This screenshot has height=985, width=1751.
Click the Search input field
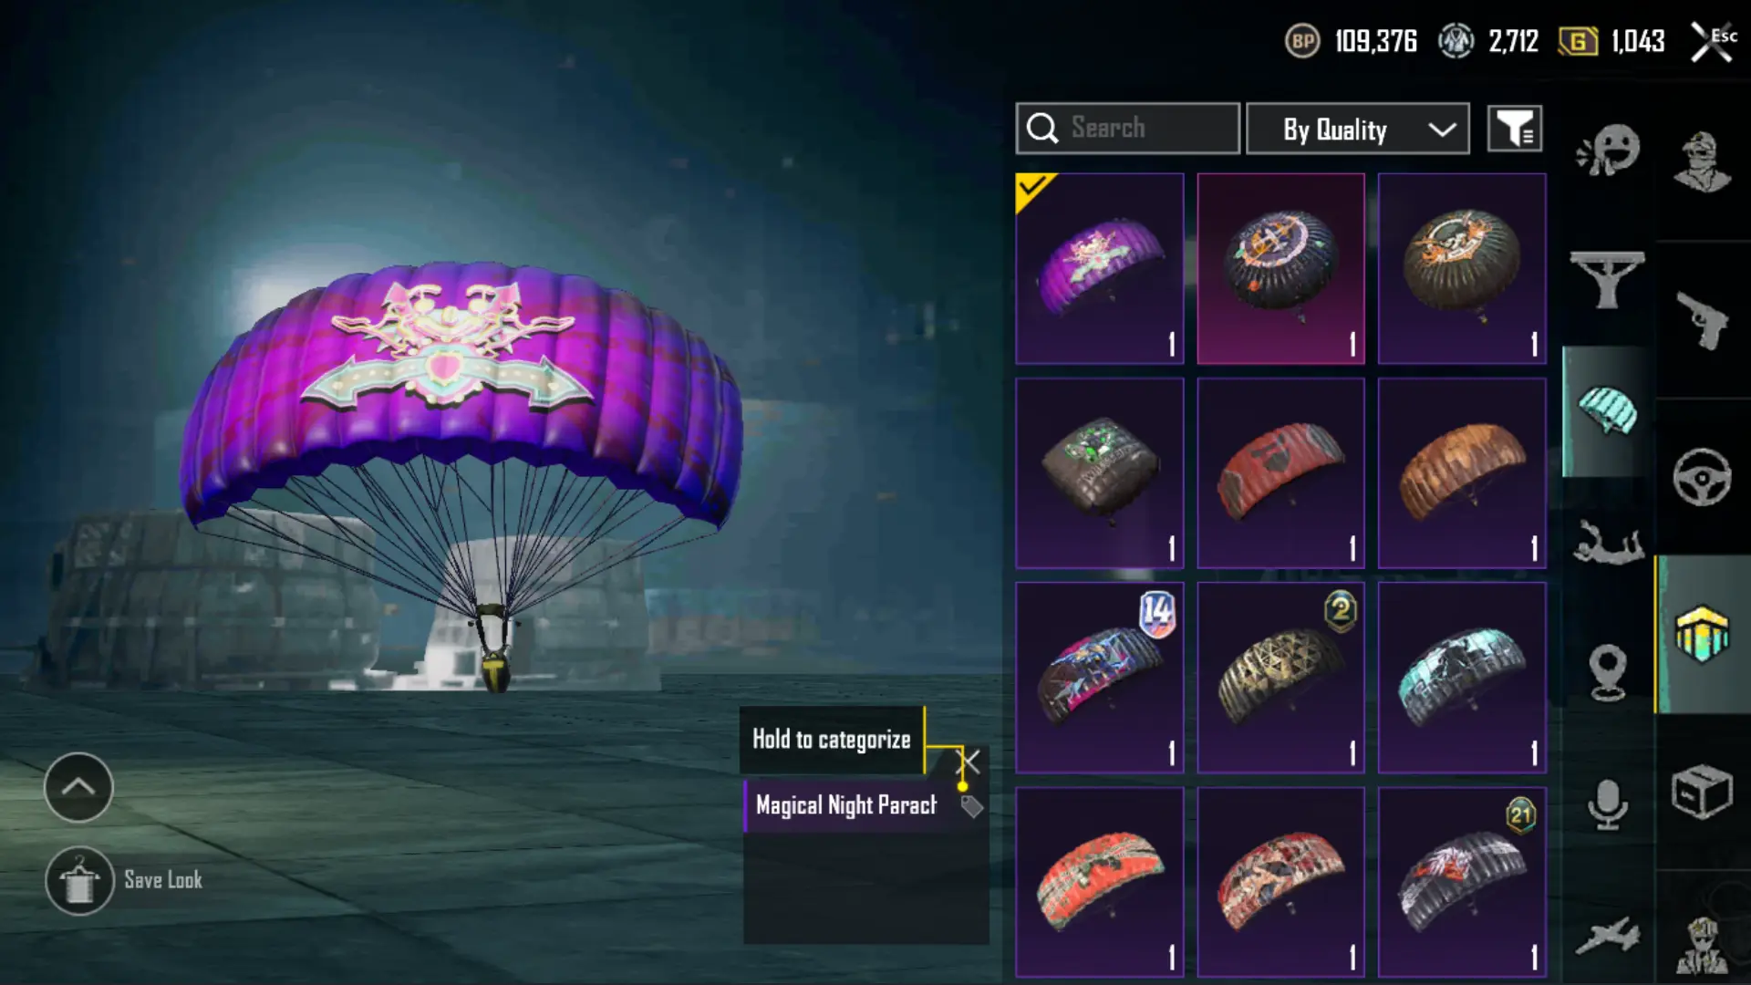(x=1128, y=129)
